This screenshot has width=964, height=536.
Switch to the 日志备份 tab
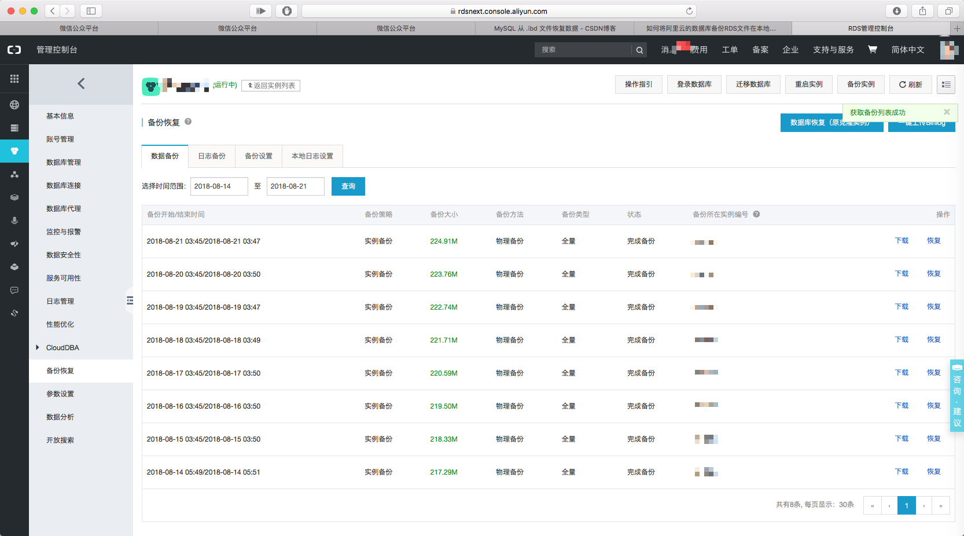tap(212, 156)
